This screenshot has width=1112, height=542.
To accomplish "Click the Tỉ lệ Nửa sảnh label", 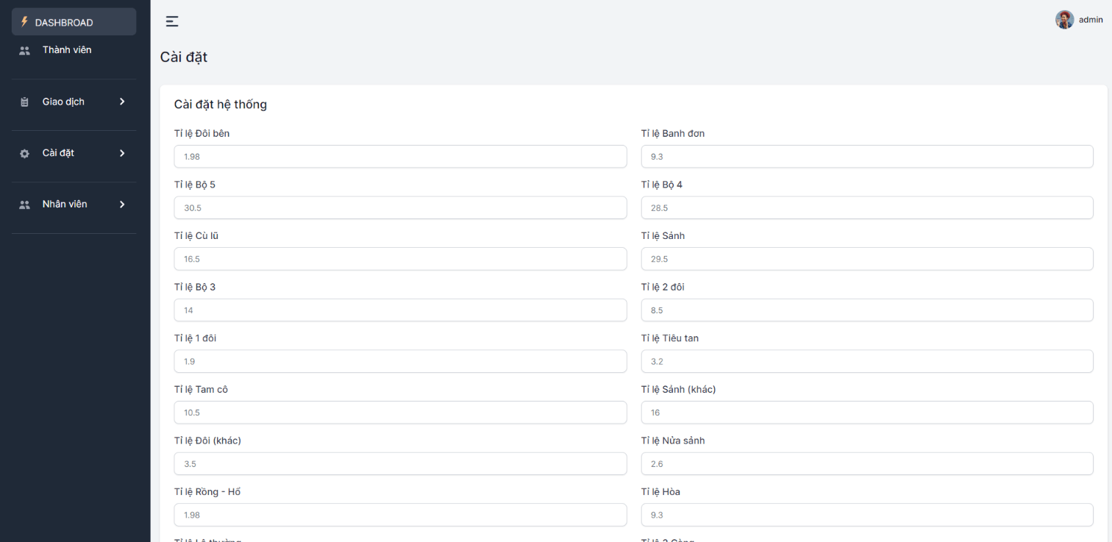I will [x=673, y=441].
